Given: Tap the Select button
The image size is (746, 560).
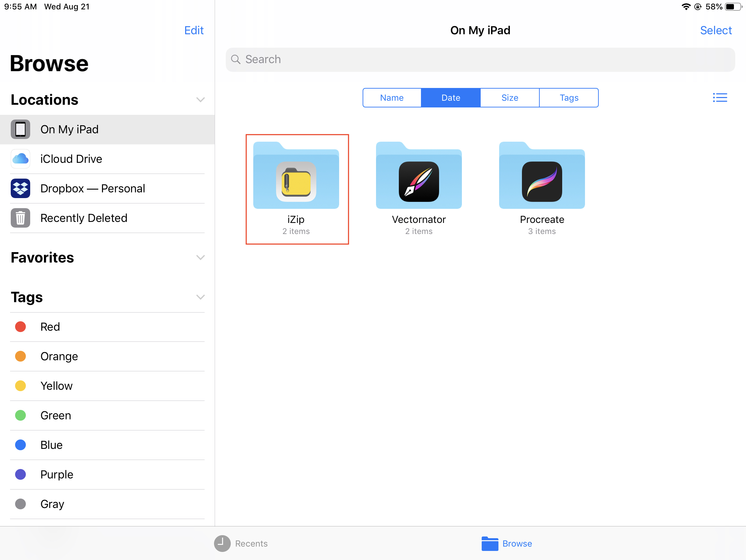Looking at the screenshot, I should (x=716, y=30).
